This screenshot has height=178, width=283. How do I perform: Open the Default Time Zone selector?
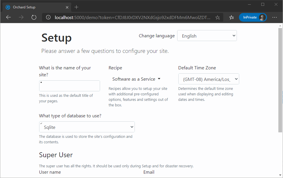[x=209, y=79]
